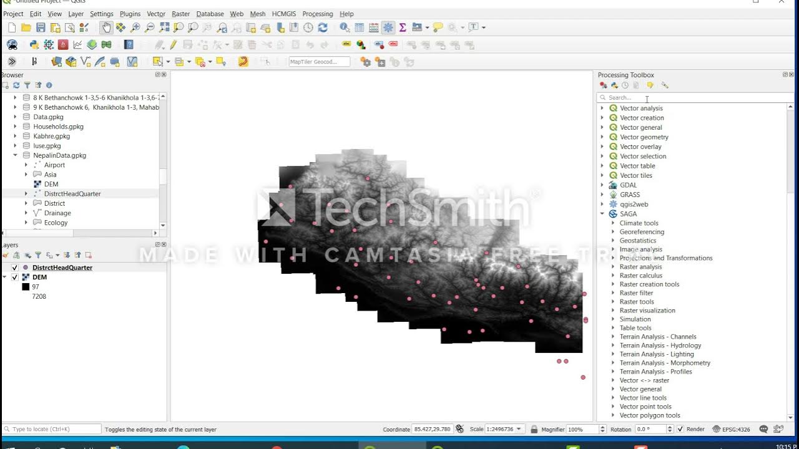
Task: Click the MapTiler Geocoding search box
Action: coord(319,62)
